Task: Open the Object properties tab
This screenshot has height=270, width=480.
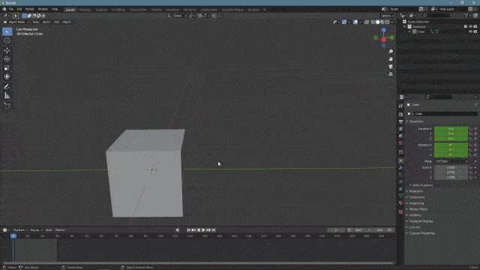Action: (400, 161)
